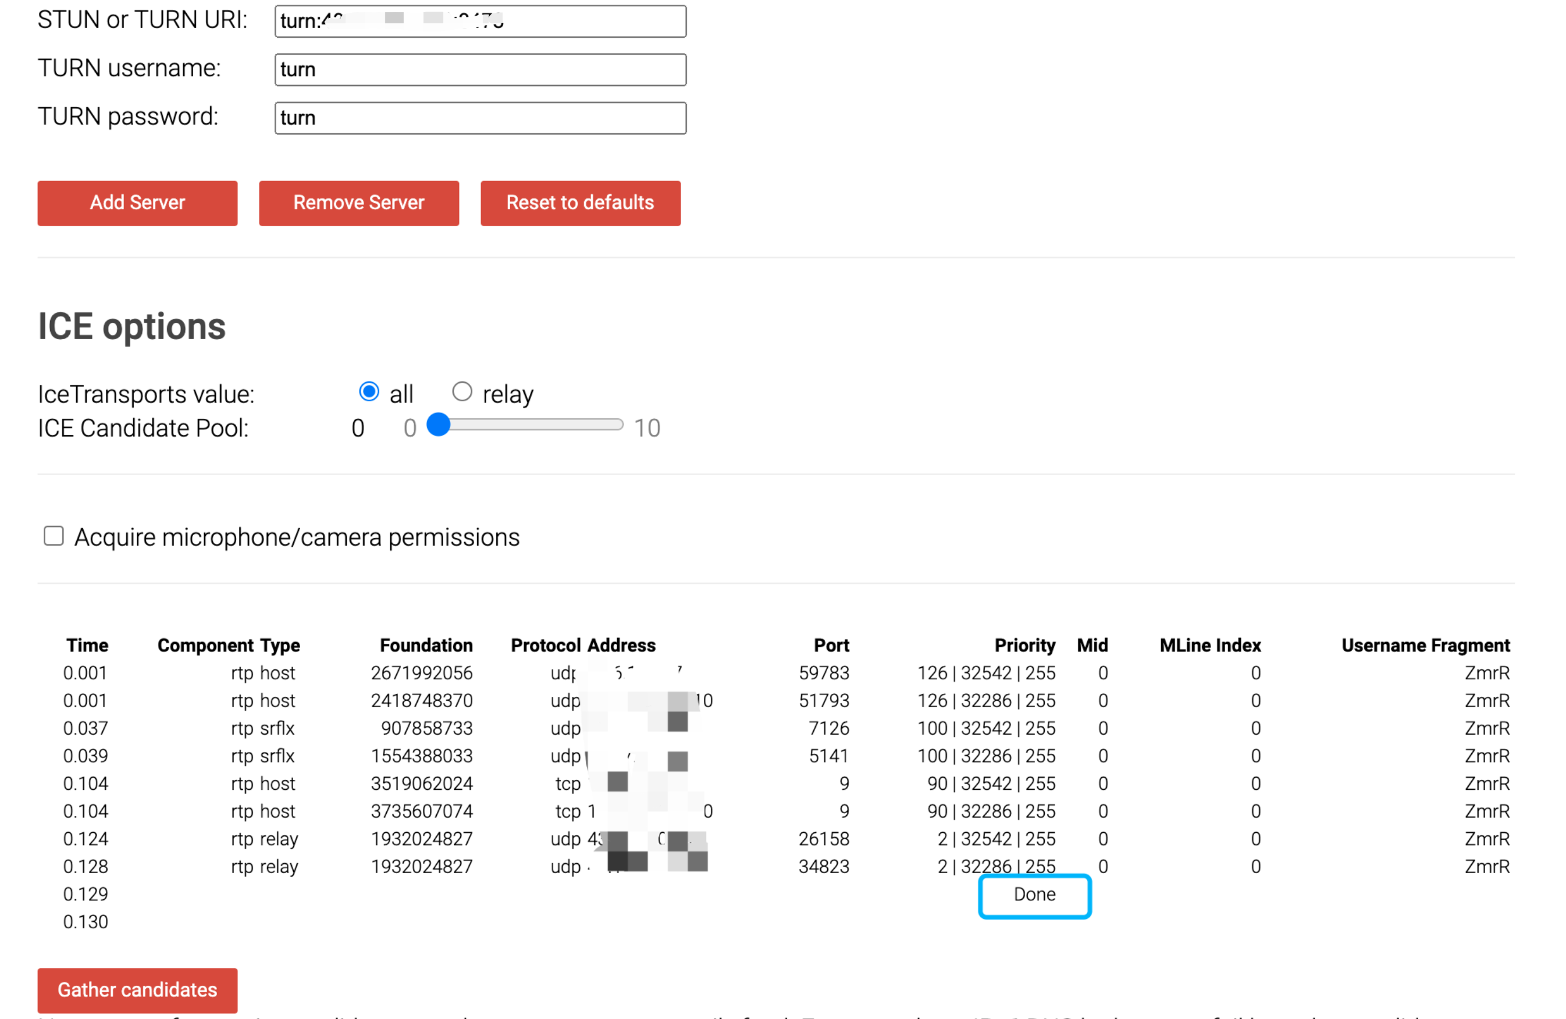Screen dimensions: 1566x1019
Task: Click Remove Server button
Action: [358, 202]
